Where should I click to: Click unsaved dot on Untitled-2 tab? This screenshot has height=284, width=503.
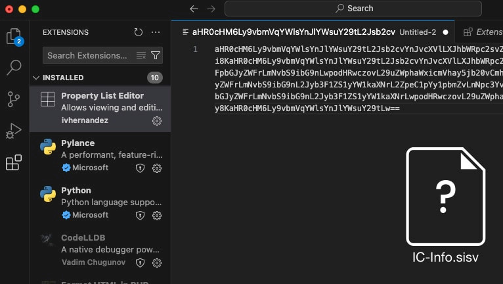click(446, 32)
